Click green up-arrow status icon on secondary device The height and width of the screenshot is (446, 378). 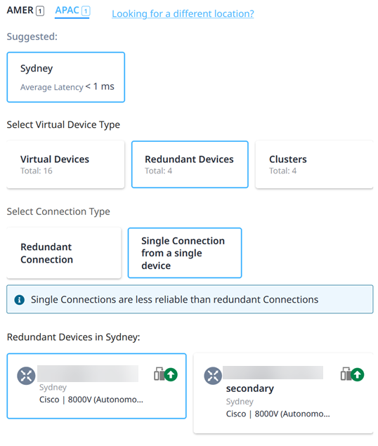358,374
